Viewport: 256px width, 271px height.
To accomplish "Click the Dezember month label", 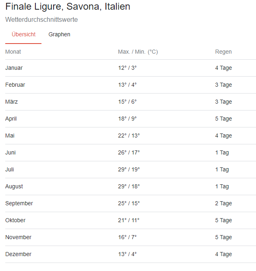I will (x=18, y=254).
